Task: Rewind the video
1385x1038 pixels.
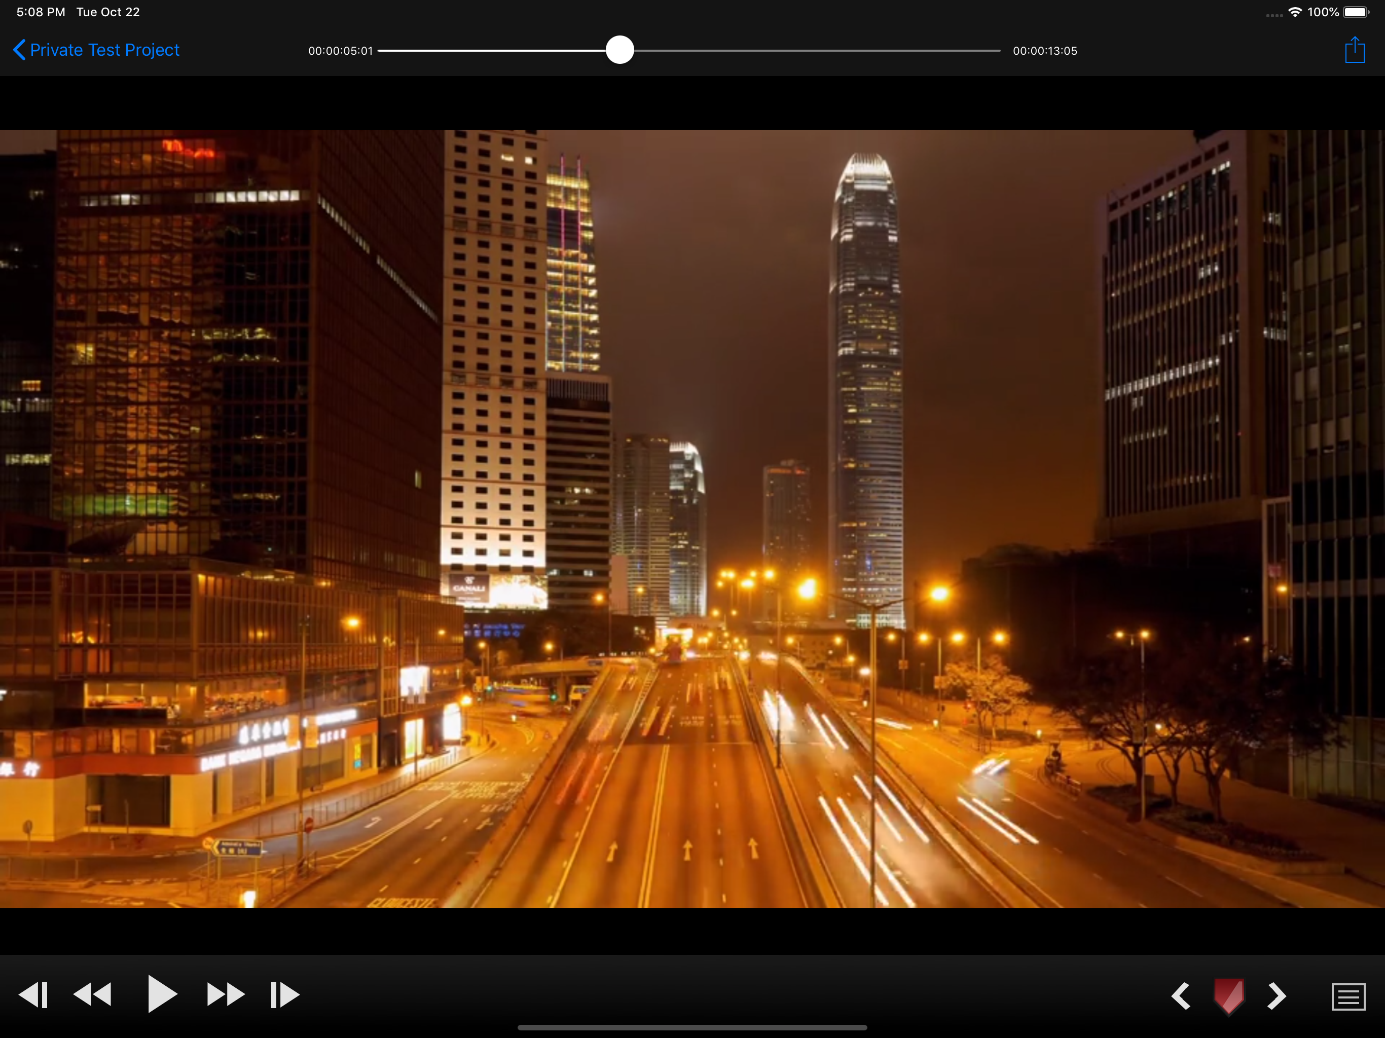Action: pyautogui.click(x=93, y=994)
